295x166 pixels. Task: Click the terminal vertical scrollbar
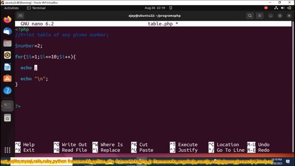[293, 87]
